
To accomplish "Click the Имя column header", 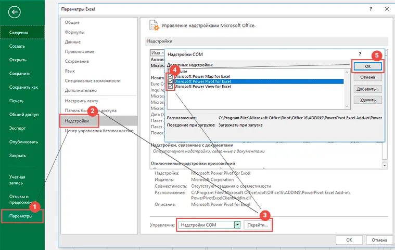I will [x=157, y=53].
